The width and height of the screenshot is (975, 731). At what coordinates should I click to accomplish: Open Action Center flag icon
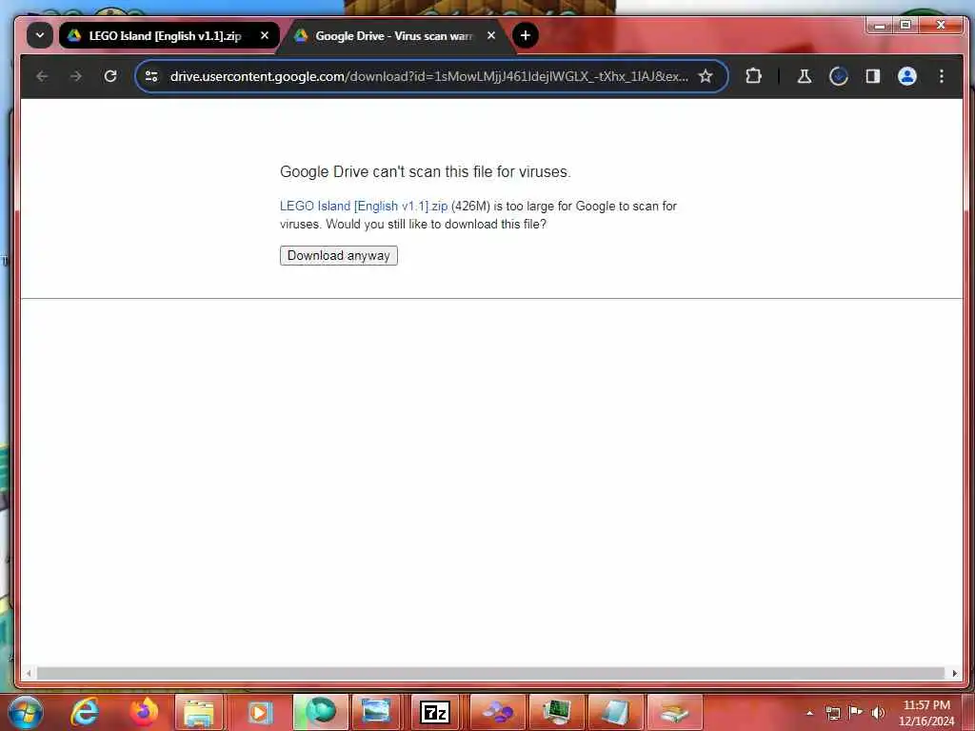tap(856, 712)
